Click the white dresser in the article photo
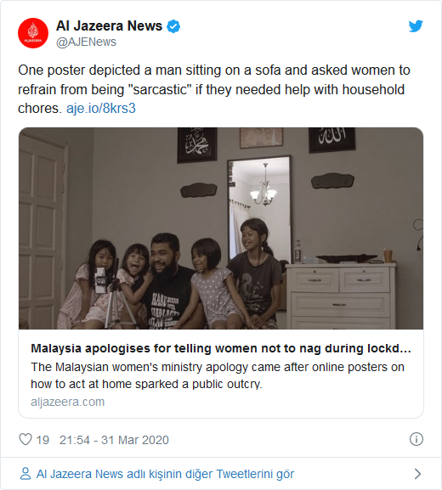 (341, 296)
